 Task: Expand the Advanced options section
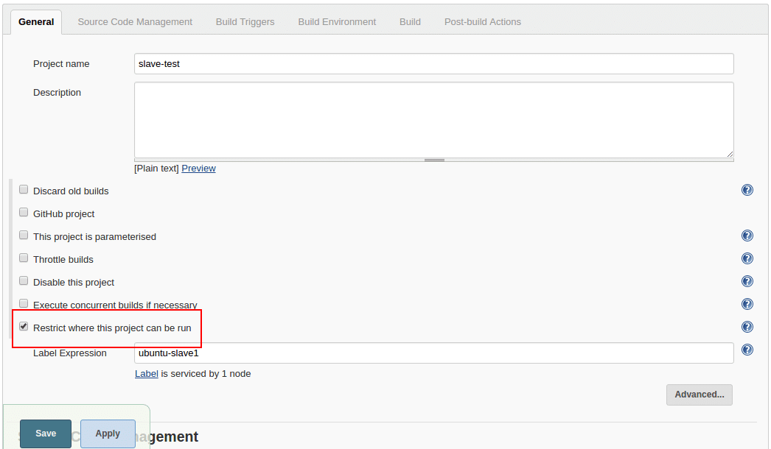click(699, 395)
